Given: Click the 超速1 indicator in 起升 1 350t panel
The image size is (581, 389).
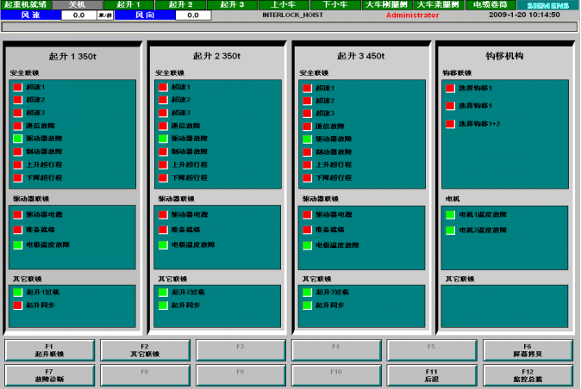Looking at the screenshot, I should pyautogui.click(x=17, y=87).
